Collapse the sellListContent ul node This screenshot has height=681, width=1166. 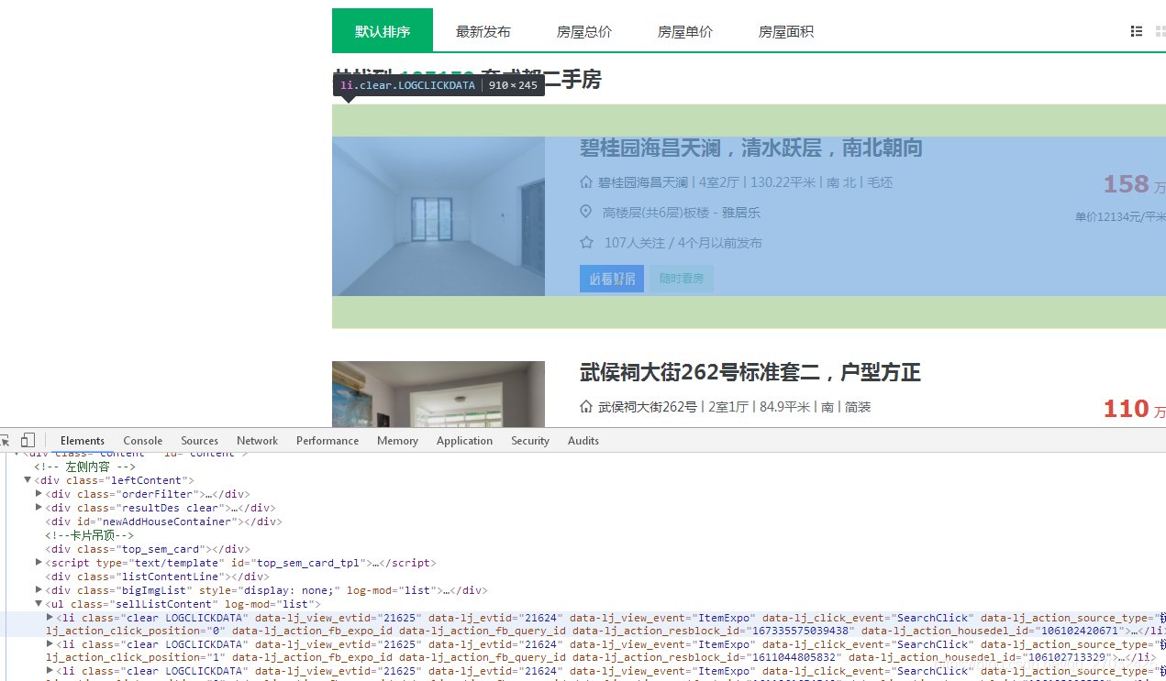coord(39,604)
